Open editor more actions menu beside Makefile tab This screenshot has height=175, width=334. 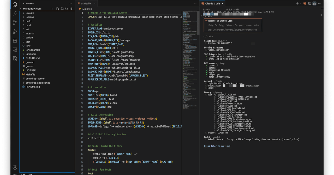[x=195, y=3]
